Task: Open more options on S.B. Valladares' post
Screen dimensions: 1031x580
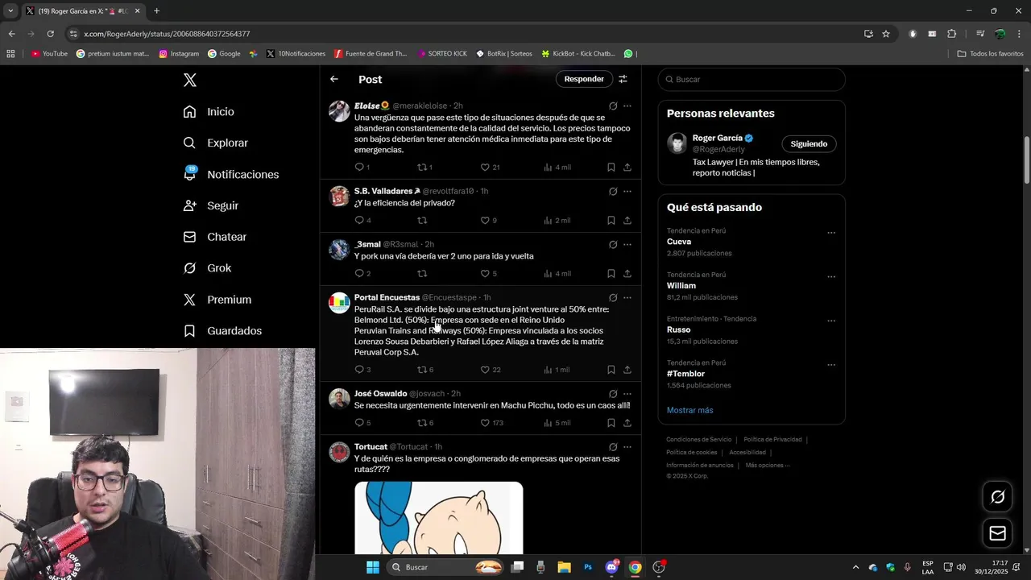Action: [627, 191]
